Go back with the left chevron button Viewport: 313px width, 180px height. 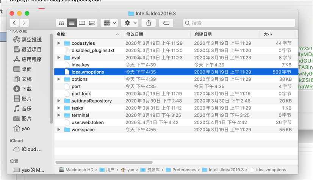tap(14, 23)
